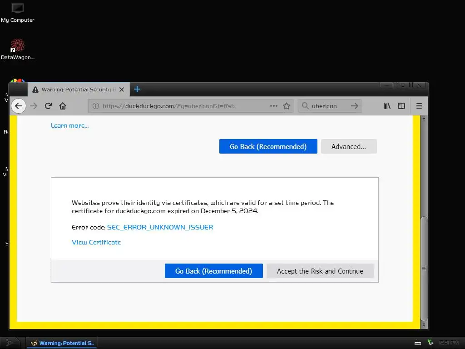The height and width of the screenshot is (349, 465).
Task: Click the scrollbar up arrow
Action: tap(424, 119)
